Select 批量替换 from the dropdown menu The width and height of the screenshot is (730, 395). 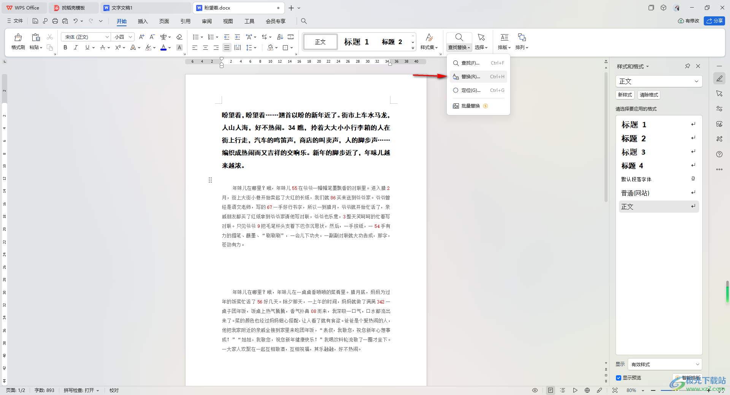pos(478,106)
